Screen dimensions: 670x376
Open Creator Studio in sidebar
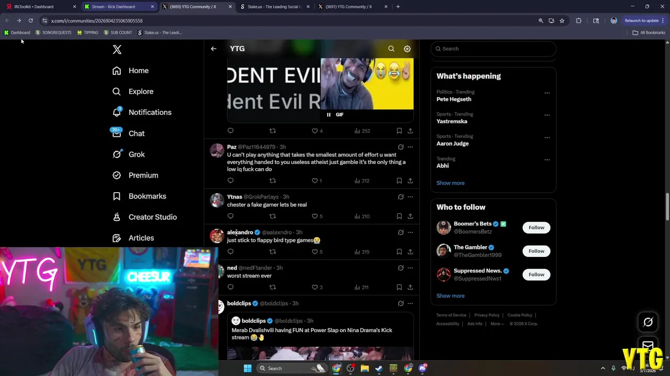(x=144, y=217)
